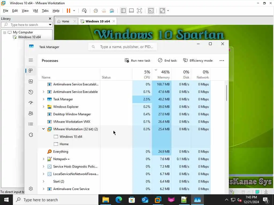This screenshot has width=274, height=205.
Task: Toggle VMware library sidebar view icon
Action: click(x=123, y=11)
